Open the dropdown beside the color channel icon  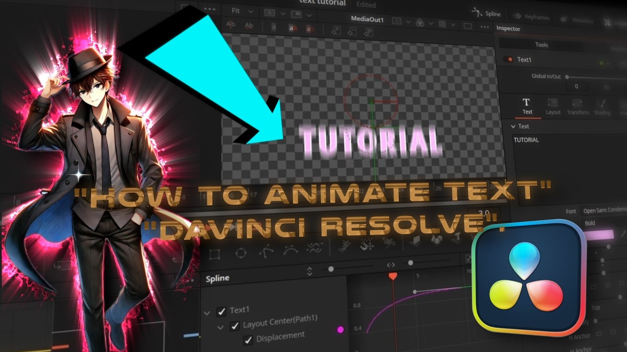pyautogui.click(x=431, y=23)
